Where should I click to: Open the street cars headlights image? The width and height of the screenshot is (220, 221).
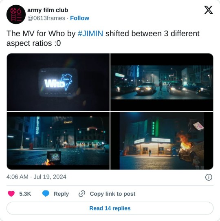(162, 82)
